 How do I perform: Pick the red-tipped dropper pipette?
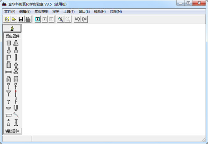coord(16,93)
